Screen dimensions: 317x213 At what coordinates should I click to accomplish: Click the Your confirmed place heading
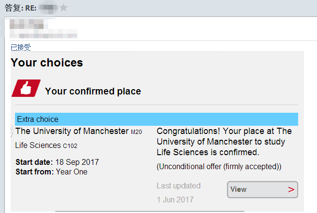pyautogui.click(x=93, y=91)
